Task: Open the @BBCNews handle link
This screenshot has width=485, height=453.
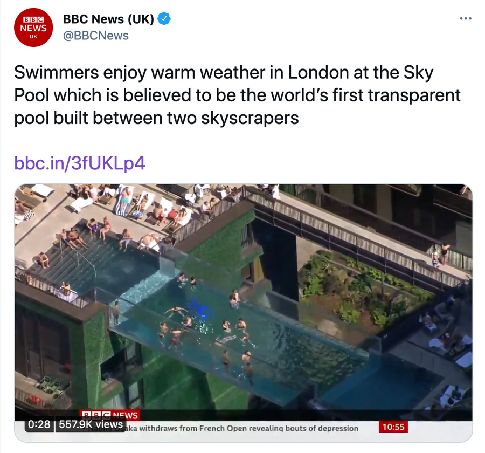Action: coord(95,36)
